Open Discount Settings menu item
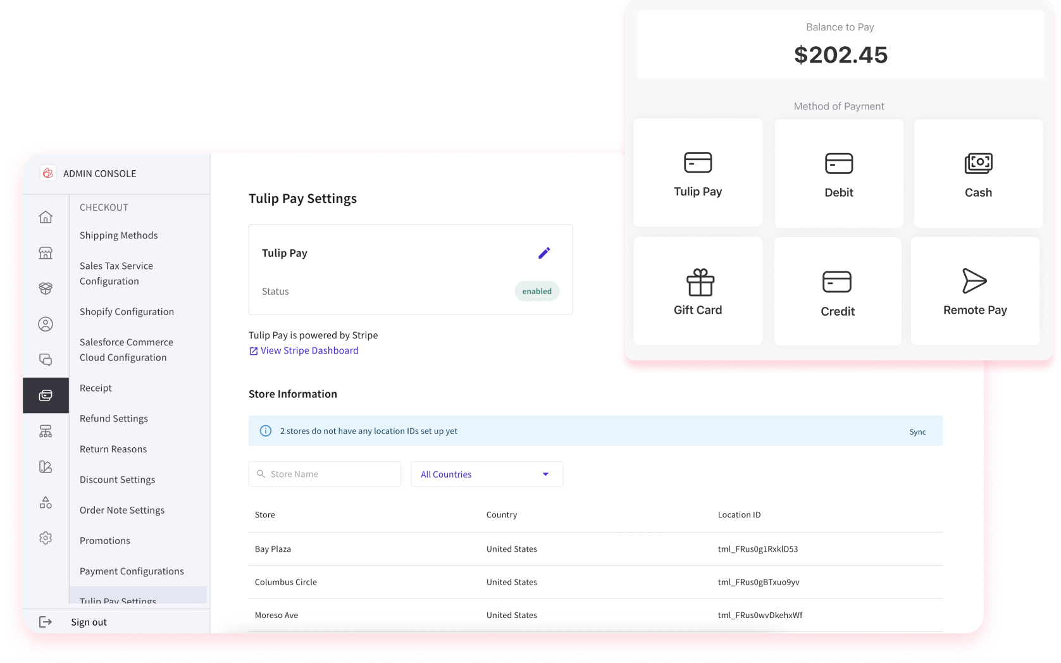Viewport: 1061px width, 663px height. (118, 480)
